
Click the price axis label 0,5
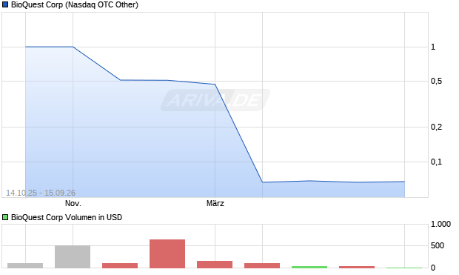point(436,82)
